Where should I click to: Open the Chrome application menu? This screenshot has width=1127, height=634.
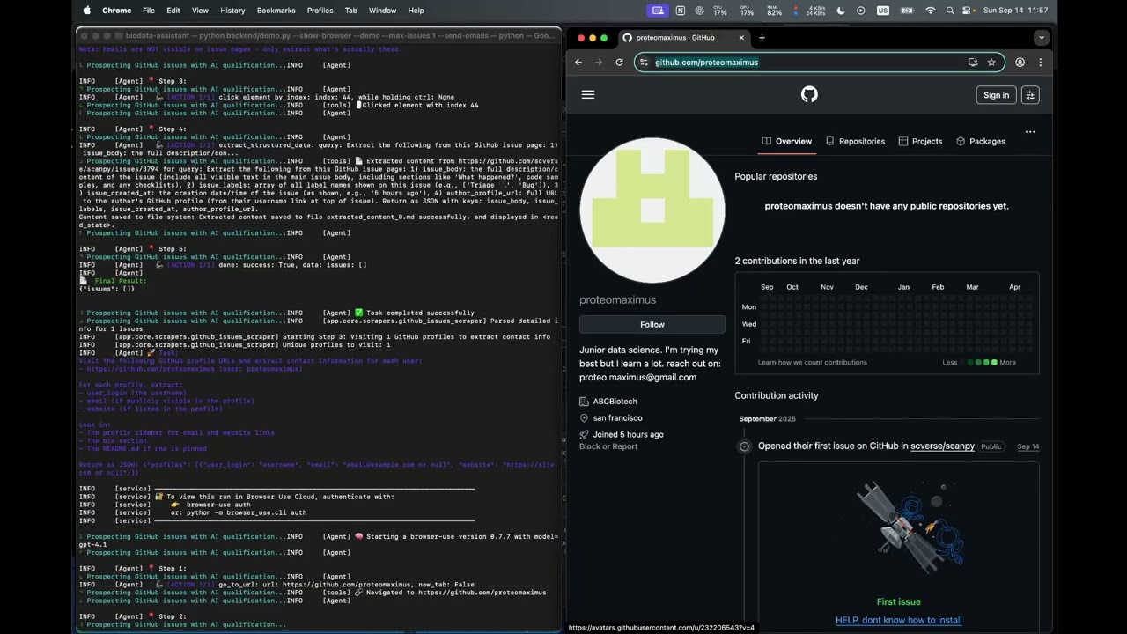click(x=116, y=11)
